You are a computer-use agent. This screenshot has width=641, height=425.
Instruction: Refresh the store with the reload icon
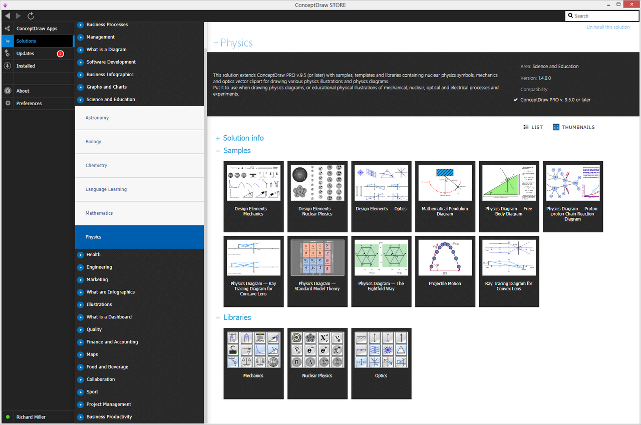[31, 16]
